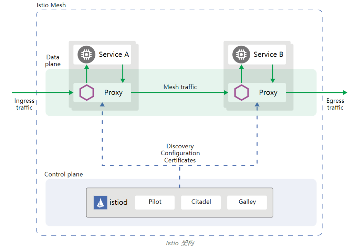Select the Galley component box
Viewport: 356px width, 250px height.
(x=247, y=203)
